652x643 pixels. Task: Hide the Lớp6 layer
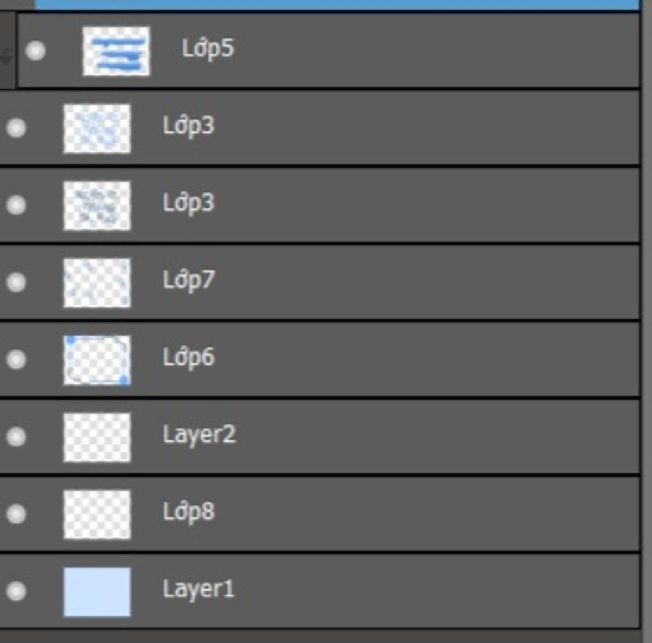click(x=16, y=359)
